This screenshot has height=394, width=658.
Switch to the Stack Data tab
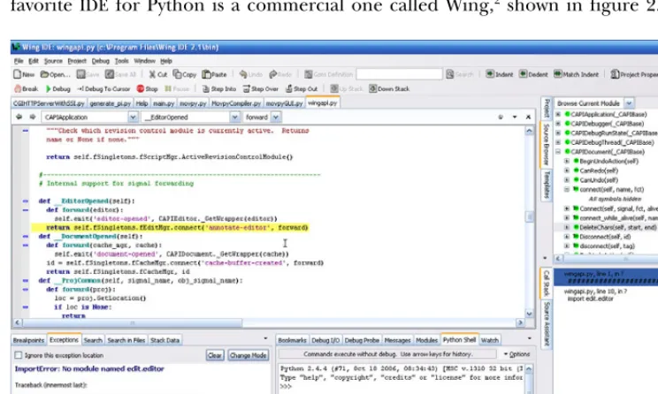point(164,340)
